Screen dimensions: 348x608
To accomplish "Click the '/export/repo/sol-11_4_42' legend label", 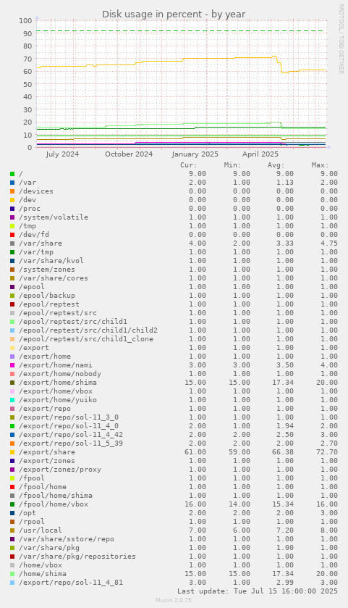I will pos(71,435).
